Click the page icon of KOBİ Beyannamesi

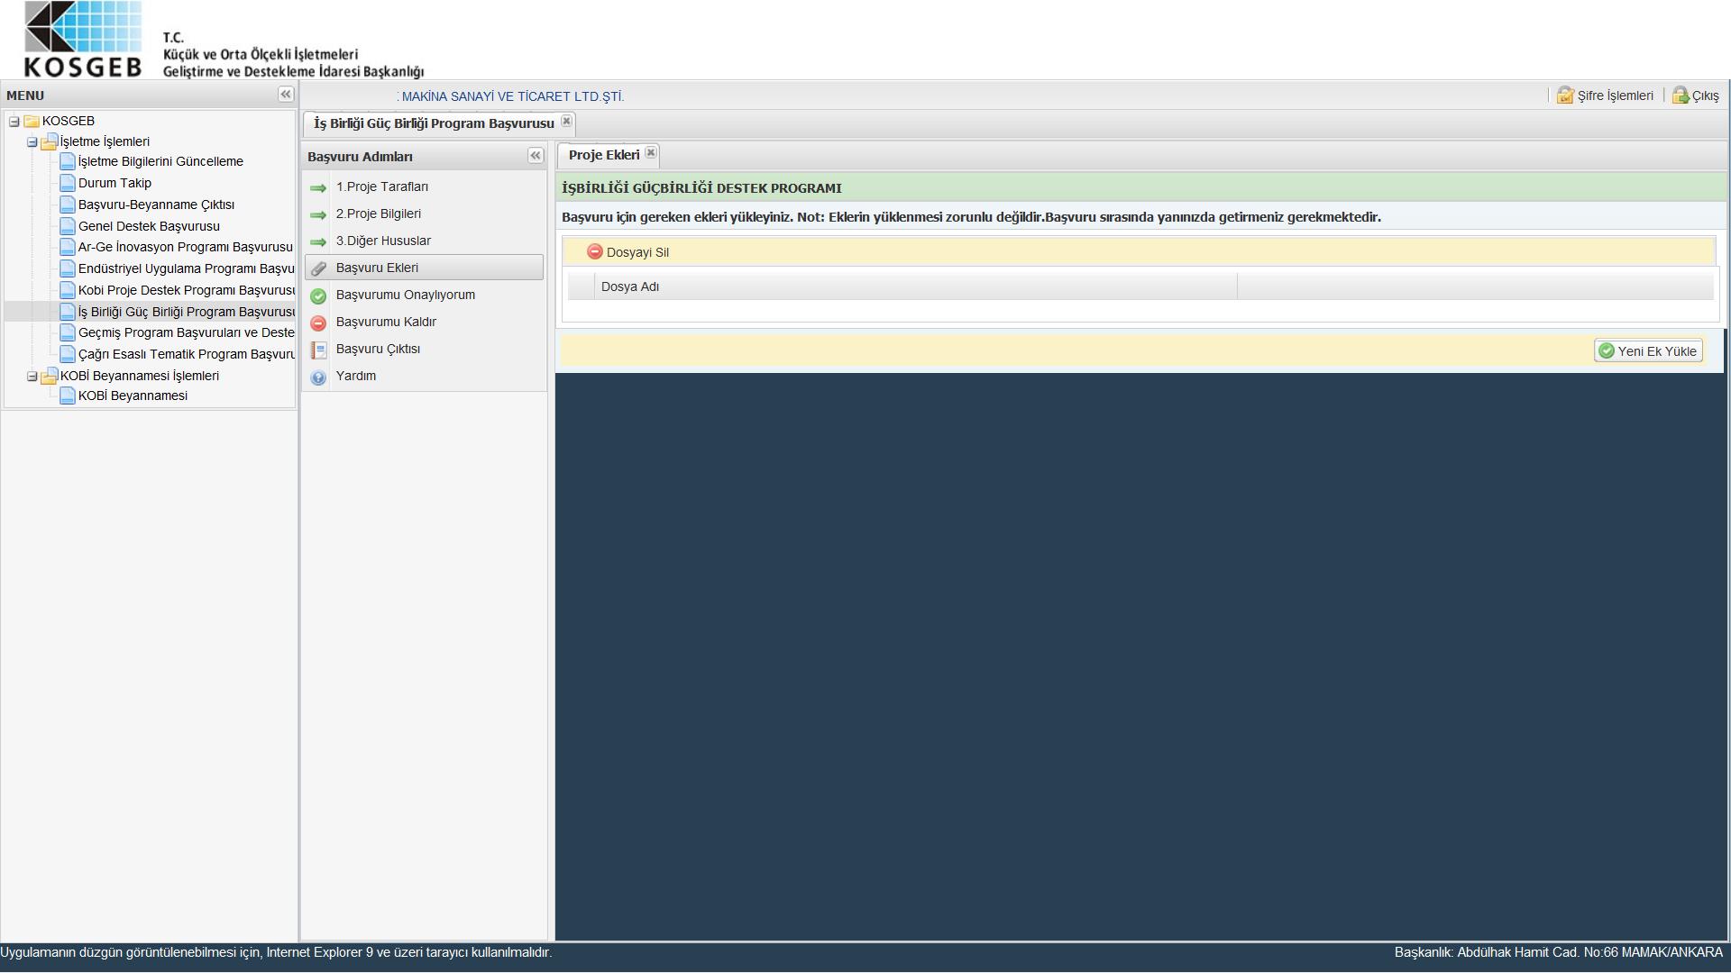[68, 396]
